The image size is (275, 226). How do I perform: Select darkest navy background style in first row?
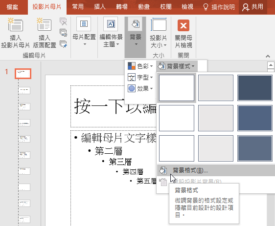255,88
